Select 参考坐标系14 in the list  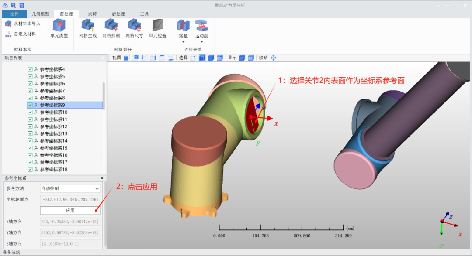click(x=54, y=141)
